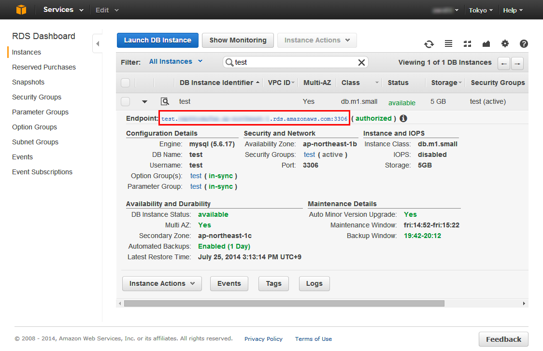Open Subnet Groups in the sidebar
Screen dimensions: 543x351
[35, 142]
